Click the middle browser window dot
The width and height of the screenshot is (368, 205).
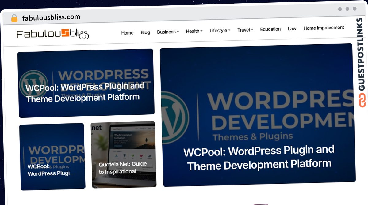click(347, 9)
